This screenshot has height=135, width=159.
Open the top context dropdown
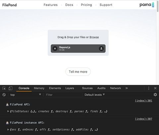26,95
